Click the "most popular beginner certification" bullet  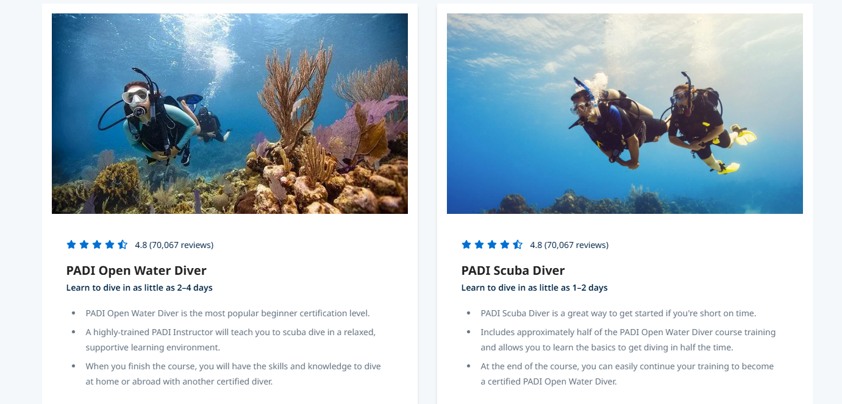pyautogui.click(x=227, y=313)
